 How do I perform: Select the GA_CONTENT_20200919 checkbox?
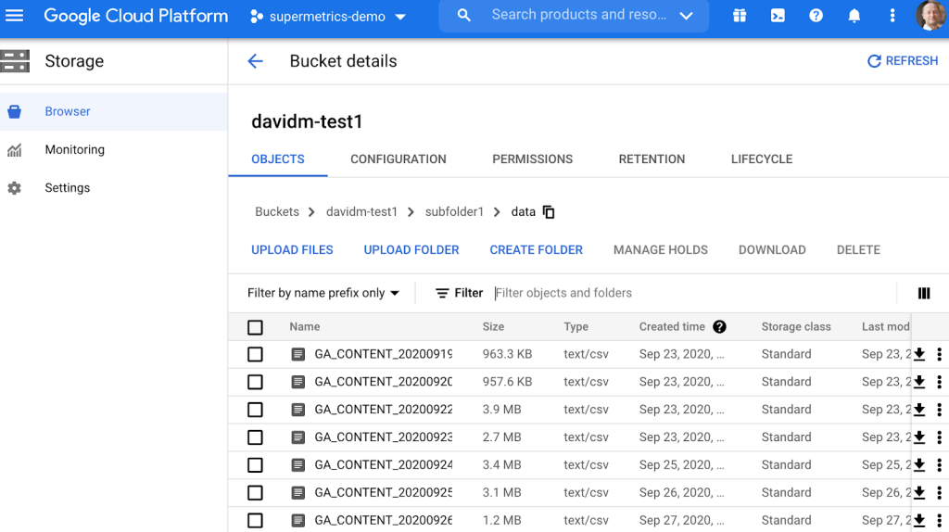[x=256, y=354]
